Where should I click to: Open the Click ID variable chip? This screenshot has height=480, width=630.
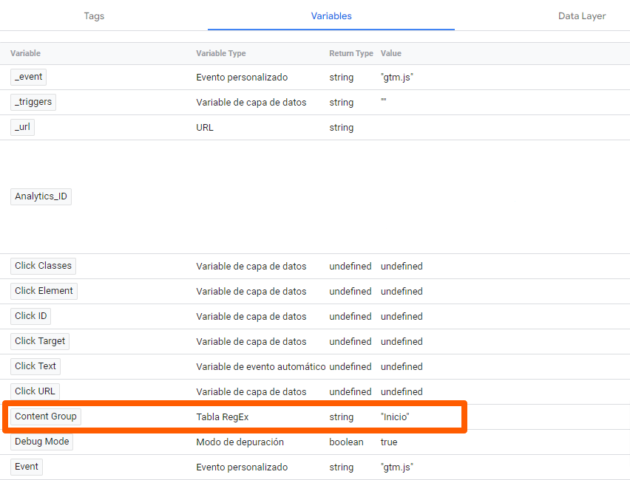30,316
